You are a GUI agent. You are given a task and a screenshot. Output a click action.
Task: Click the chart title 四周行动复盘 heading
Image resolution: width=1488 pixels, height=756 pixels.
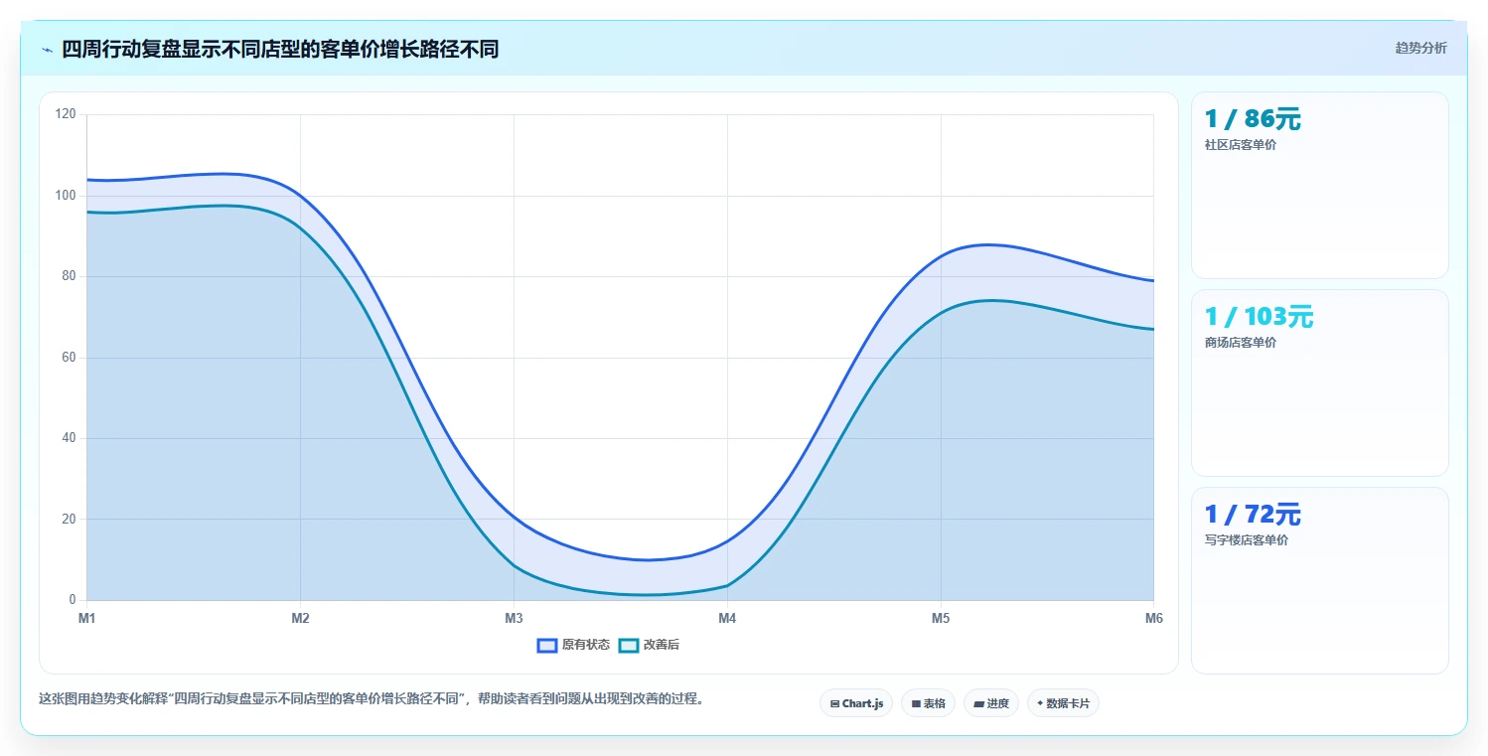tap(280, 50)
